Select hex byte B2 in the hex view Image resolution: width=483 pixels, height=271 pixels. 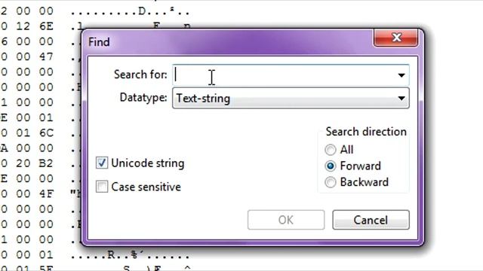click(x=46, y=163)
